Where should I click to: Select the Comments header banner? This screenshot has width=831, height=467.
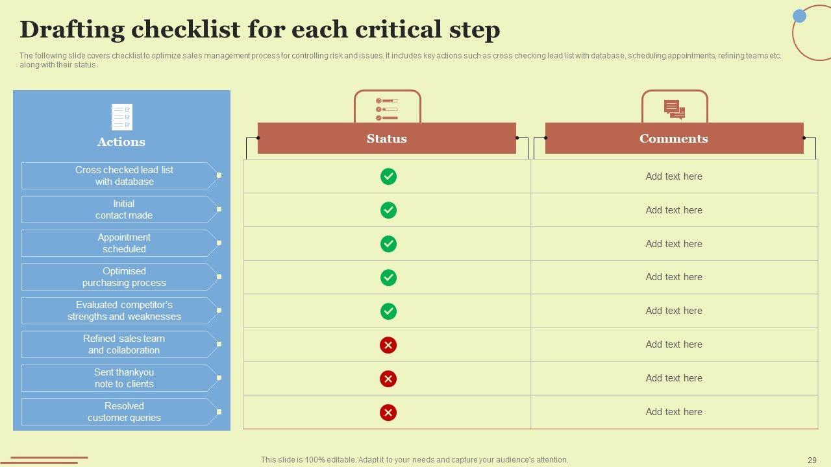(674, 138)
